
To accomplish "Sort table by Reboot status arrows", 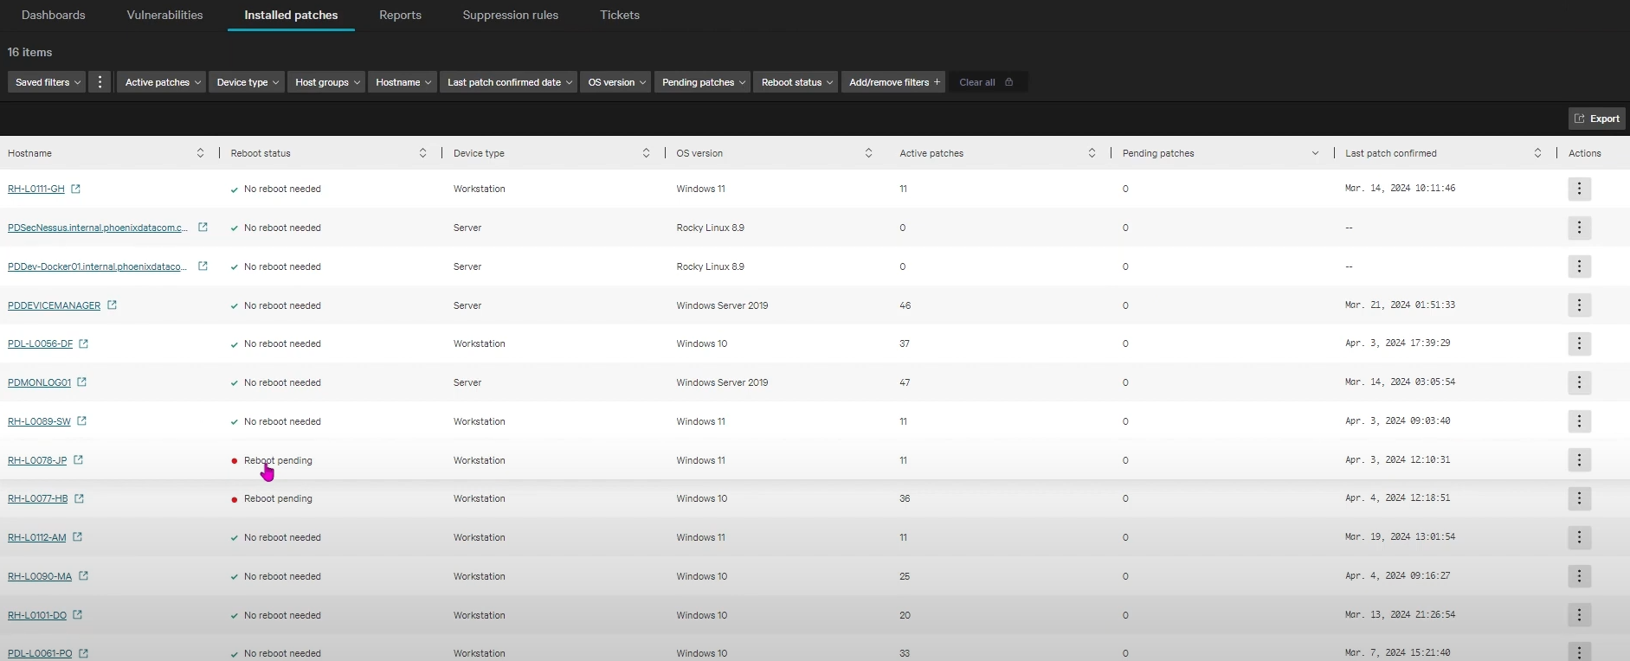I will click(x=422, y=153).
